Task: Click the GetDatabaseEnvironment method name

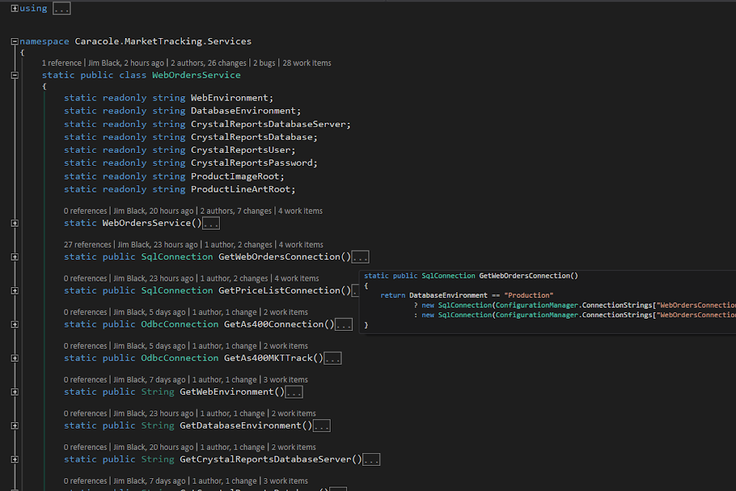Action: 240,426
